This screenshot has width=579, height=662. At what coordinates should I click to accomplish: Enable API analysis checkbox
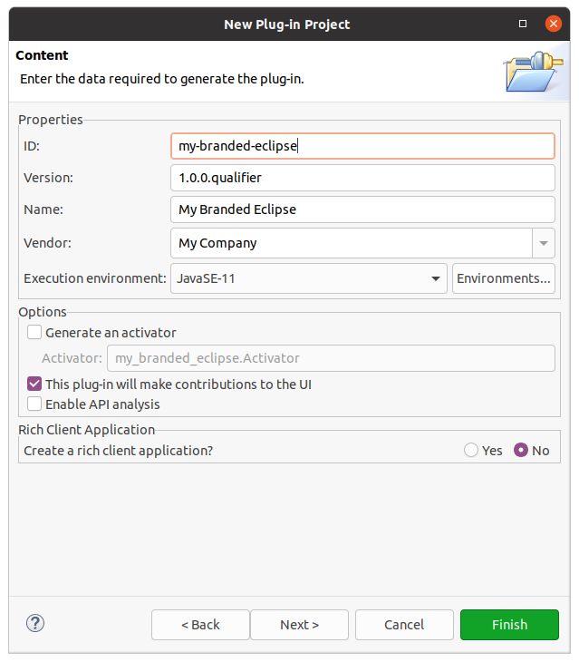click(34, 404)
